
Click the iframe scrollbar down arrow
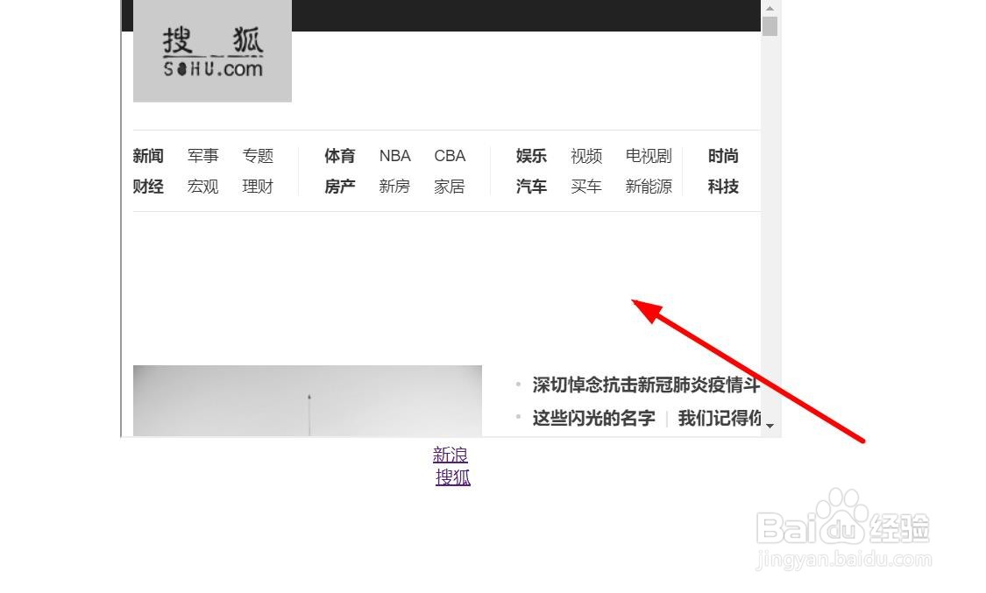pos(770,426)
